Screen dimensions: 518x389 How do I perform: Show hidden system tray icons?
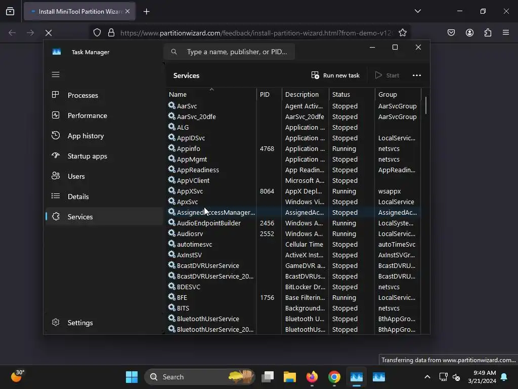pyautogui.click(x=427, y=377)
